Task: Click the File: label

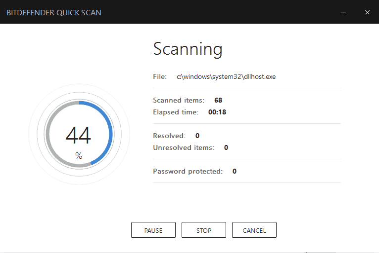Action: tap(160, 76)
